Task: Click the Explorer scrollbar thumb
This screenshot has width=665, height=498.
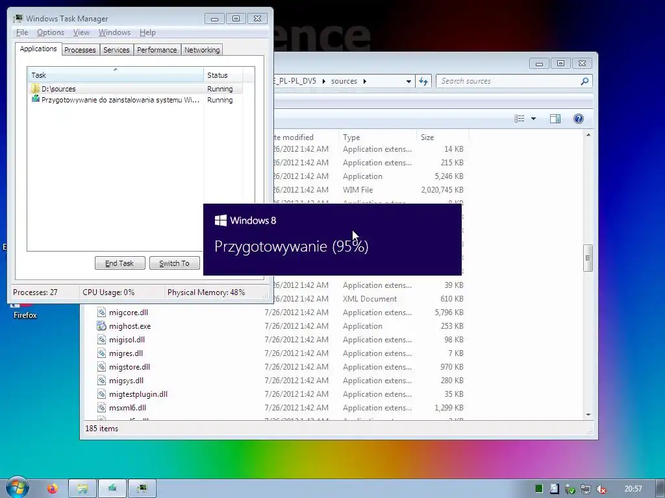Action: (588, 258)
